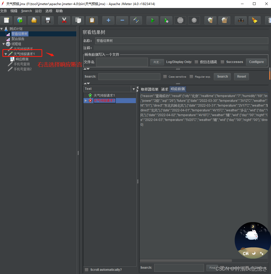Clear all results with the double broom icon
The height and width of the screenshot is (274, 271).
(x=224, y=20)
